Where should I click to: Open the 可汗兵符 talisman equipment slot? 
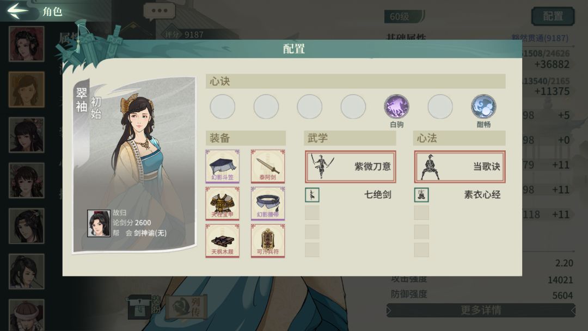(x=268, y=241)
